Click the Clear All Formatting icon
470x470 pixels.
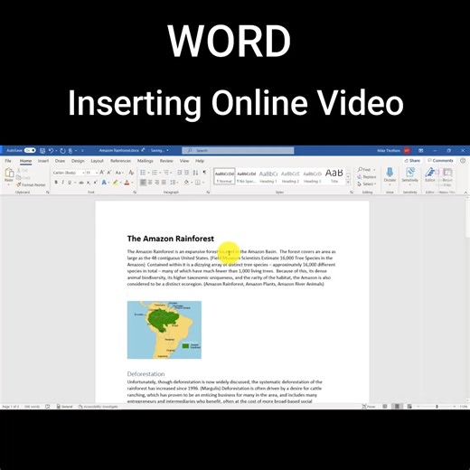pyautogui.click(x=131, y=173)
